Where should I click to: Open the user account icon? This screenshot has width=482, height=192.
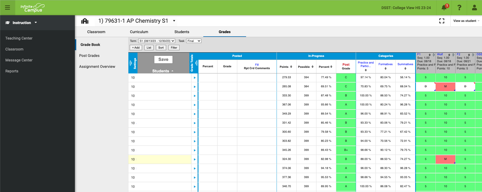tap(475, 7)
